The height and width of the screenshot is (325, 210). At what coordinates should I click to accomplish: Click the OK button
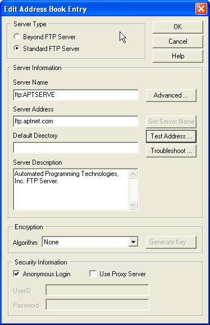(x=178, y=27)
